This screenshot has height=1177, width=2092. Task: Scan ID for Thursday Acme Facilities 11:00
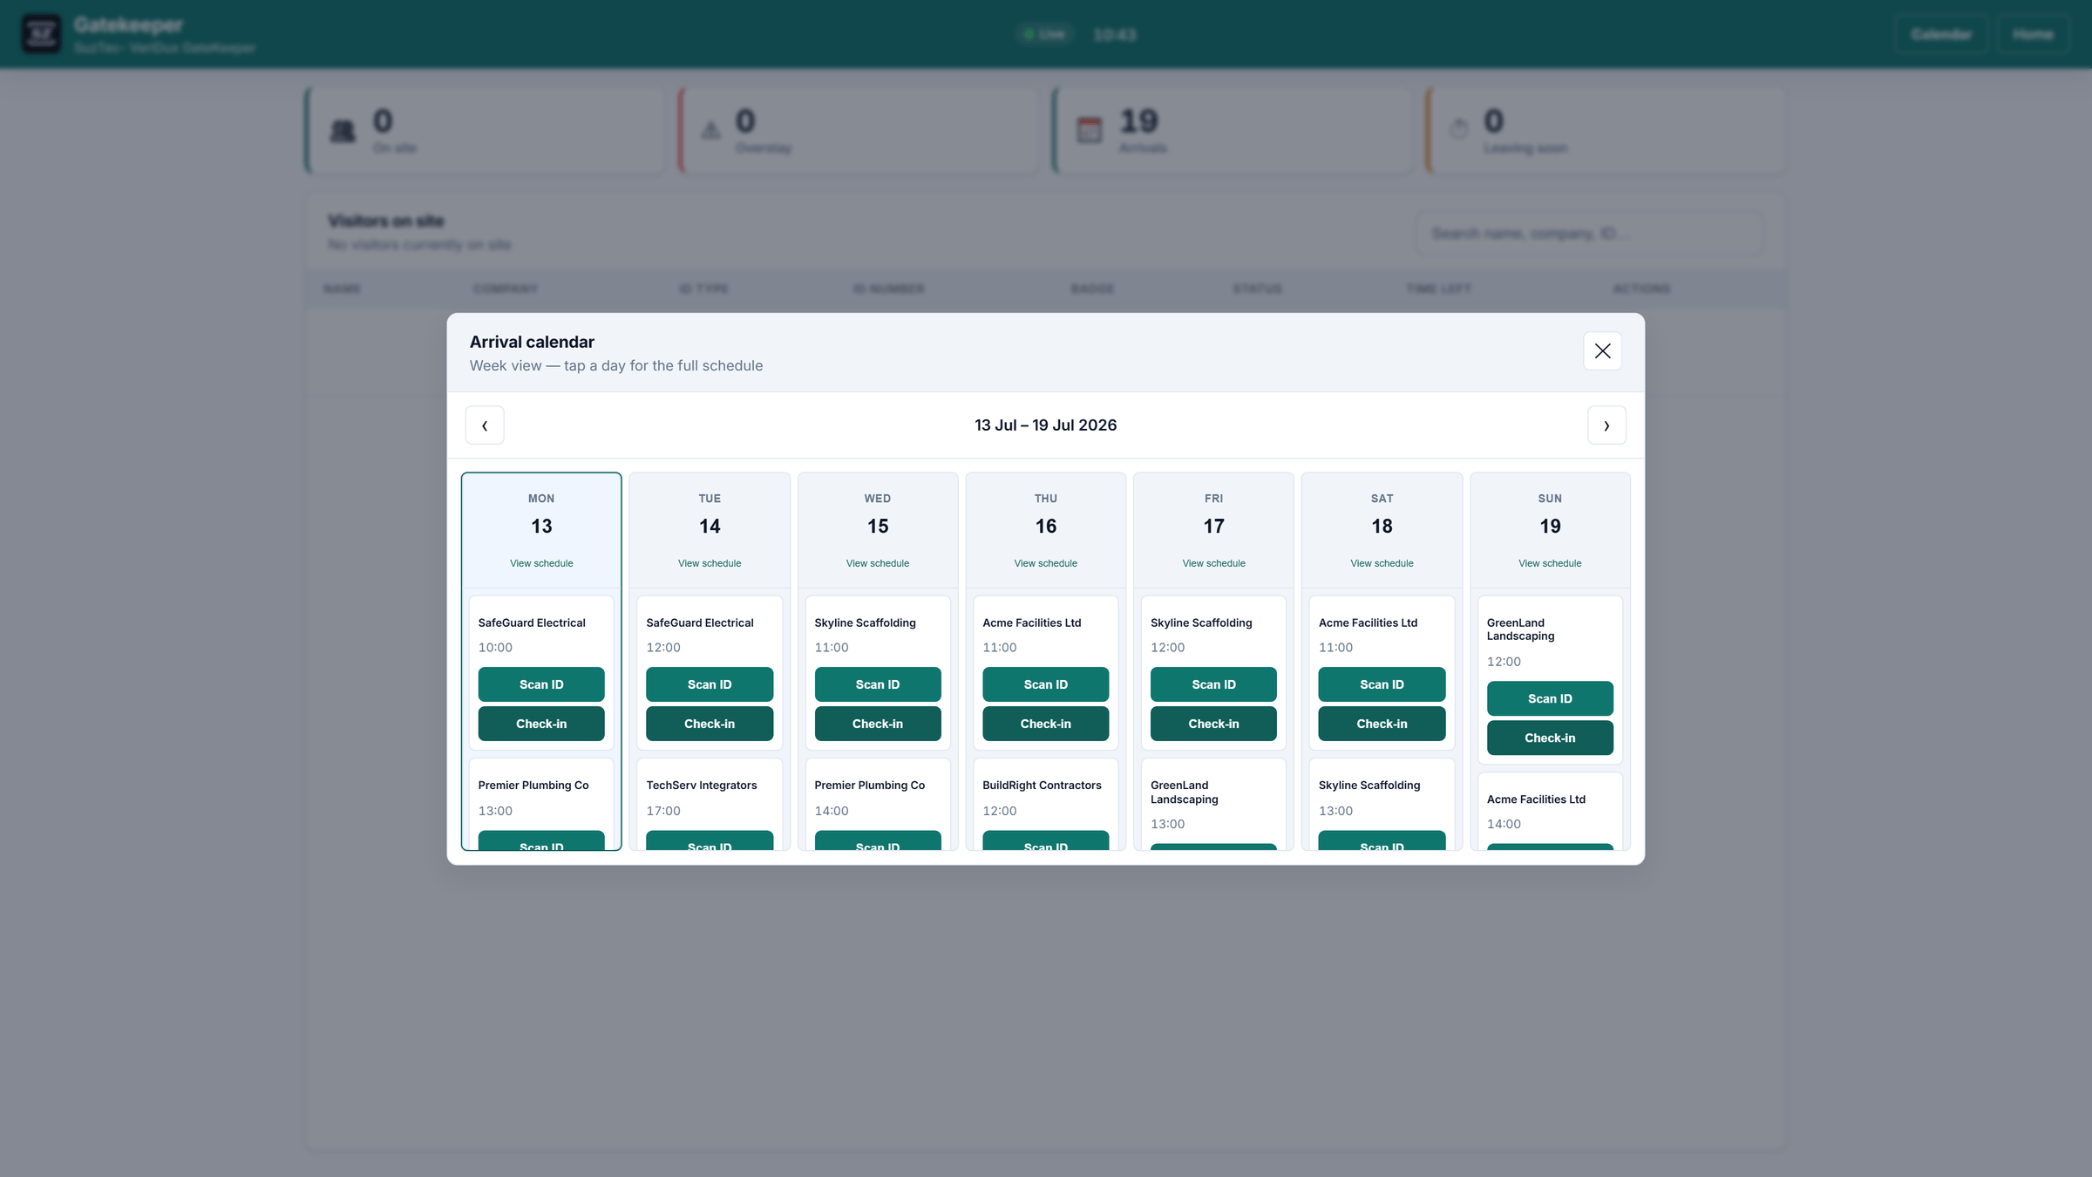(1046, 684)
